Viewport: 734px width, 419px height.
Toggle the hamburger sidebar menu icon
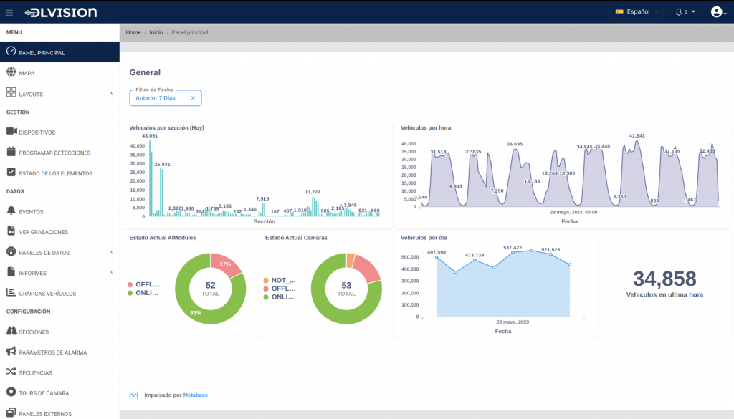coord(9,12)
